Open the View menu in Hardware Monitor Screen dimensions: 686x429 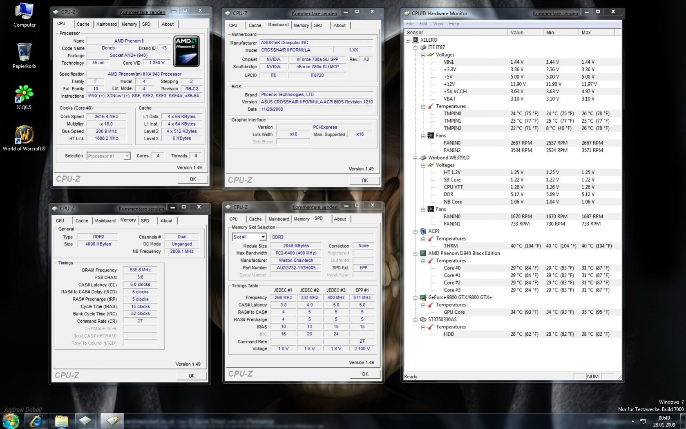(x=438, y=24)
